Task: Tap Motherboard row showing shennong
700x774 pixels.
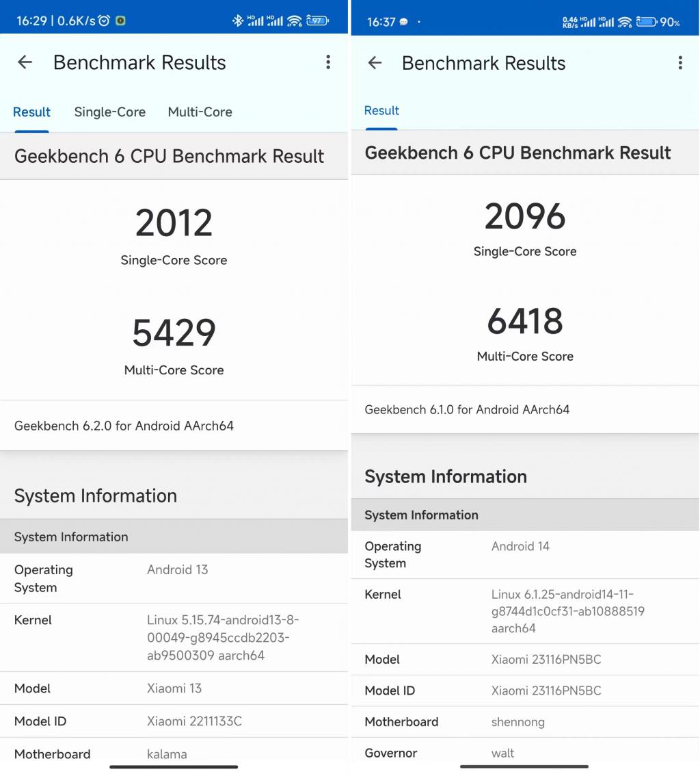Action: pos(525,722)
